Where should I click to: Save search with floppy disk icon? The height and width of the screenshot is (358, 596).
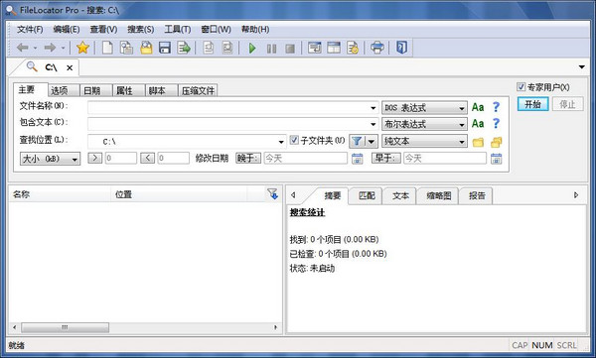(x=165, y=48)
